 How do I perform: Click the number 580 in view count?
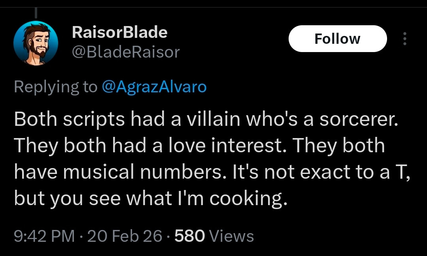pyautogui.click(x=189, y=236)
